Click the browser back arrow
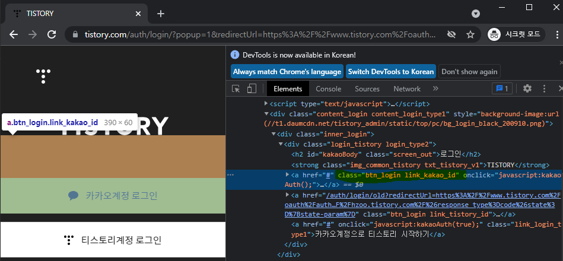563x261 pixels. click(x=14, y=34)
